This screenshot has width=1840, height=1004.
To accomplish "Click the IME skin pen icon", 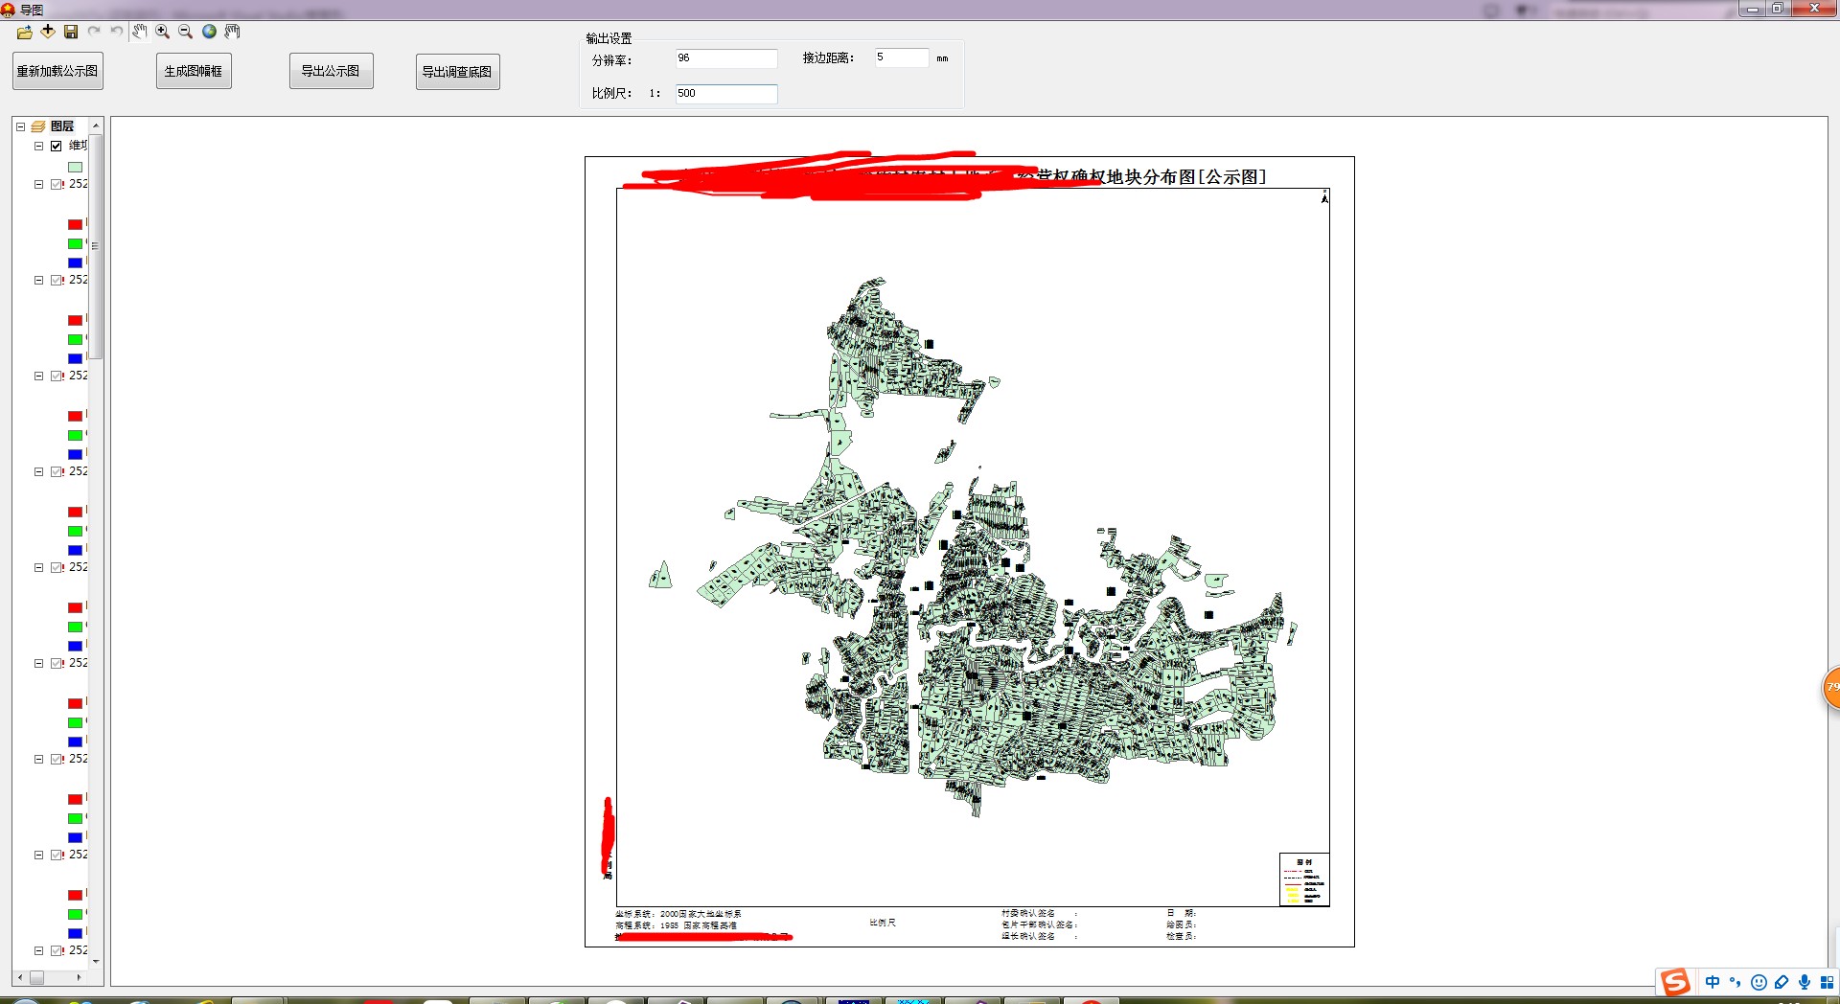I will click(x=1782, y=982).
